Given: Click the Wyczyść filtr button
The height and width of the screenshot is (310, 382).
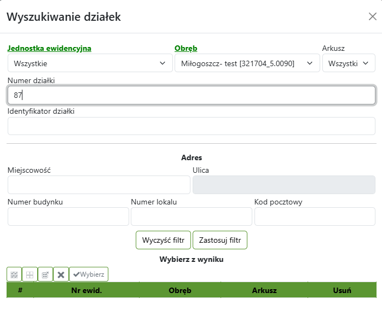Looking at the screenshot, I should click(163, 240).
